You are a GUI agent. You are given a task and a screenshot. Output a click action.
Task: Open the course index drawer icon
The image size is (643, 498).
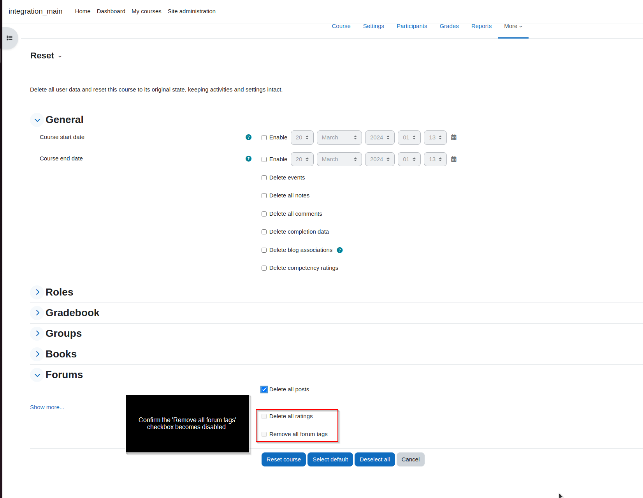[x=10, y=38]
